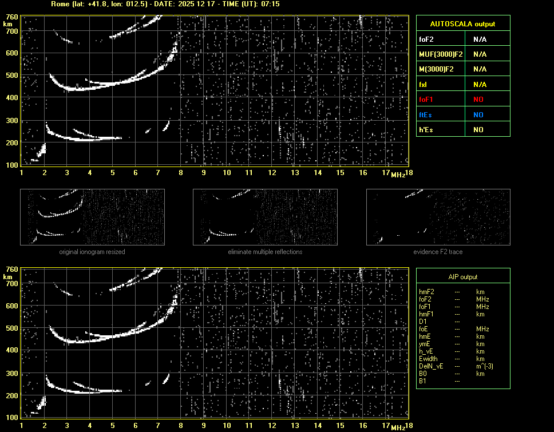Viewport: 554px width, 432px height.
Task: Click the AIP output header
Action: (x=462, y=277)
